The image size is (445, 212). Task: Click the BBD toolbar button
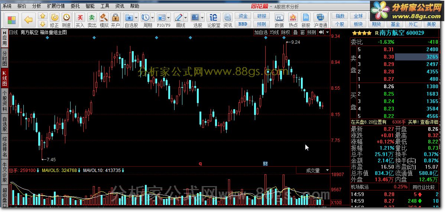click(x=243, y=24)
